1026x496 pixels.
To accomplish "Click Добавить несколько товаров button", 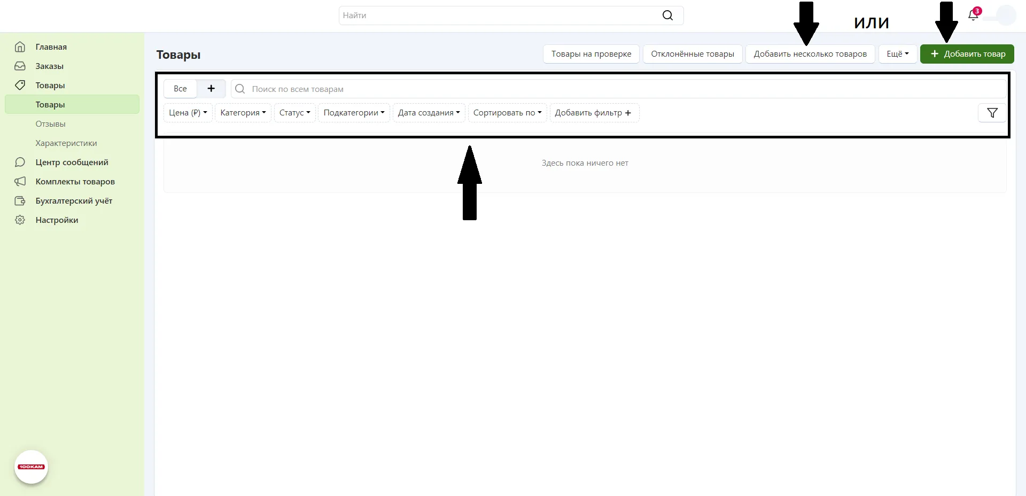I will pos(810,54).
